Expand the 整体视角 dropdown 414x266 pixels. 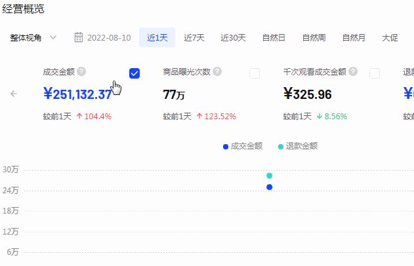pos(33,38)
